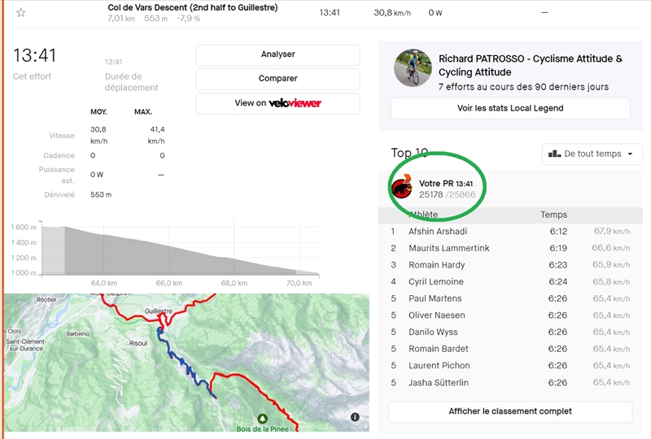Open the De tout temps dropdown

coord(591,154)
